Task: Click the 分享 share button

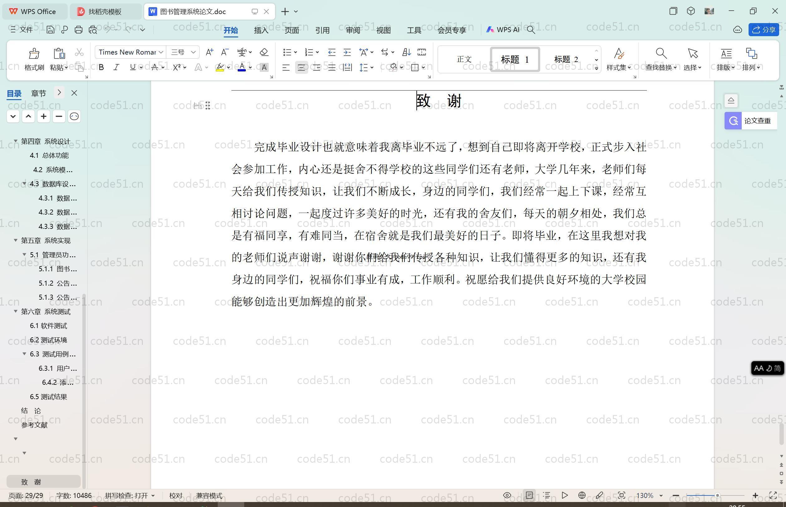Action: (764, 30)
